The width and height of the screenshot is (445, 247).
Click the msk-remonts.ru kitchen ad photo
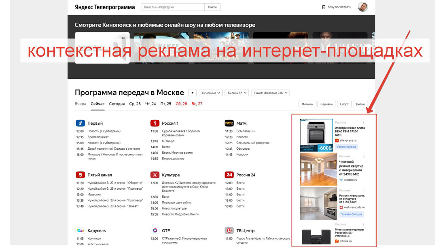coord(318,203)
